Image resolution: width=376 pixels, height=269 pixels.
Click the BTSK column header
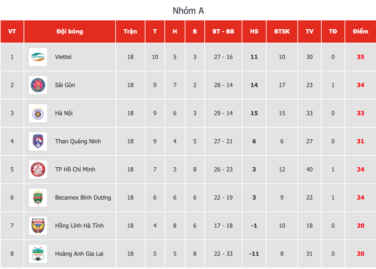click(x=282, y=31)
